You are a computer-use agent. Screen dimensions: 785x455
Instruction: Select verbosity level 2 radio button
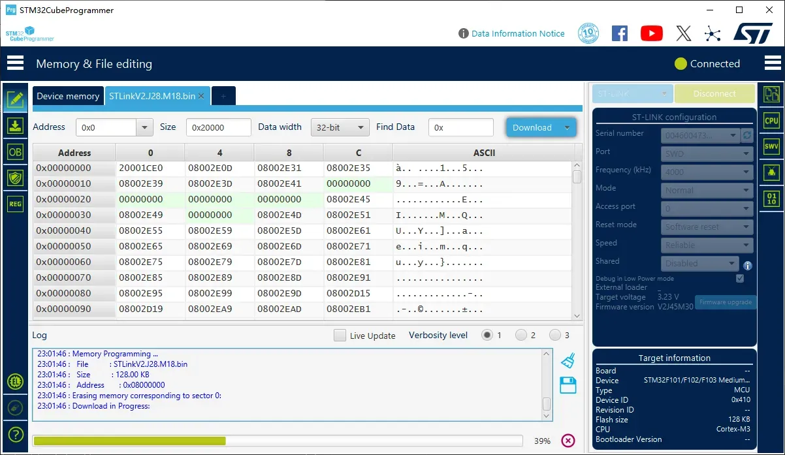tap(521, 335)
